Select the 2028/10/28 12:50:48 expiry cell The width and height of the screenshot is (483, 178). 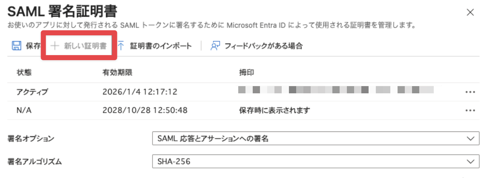[145, 110]
